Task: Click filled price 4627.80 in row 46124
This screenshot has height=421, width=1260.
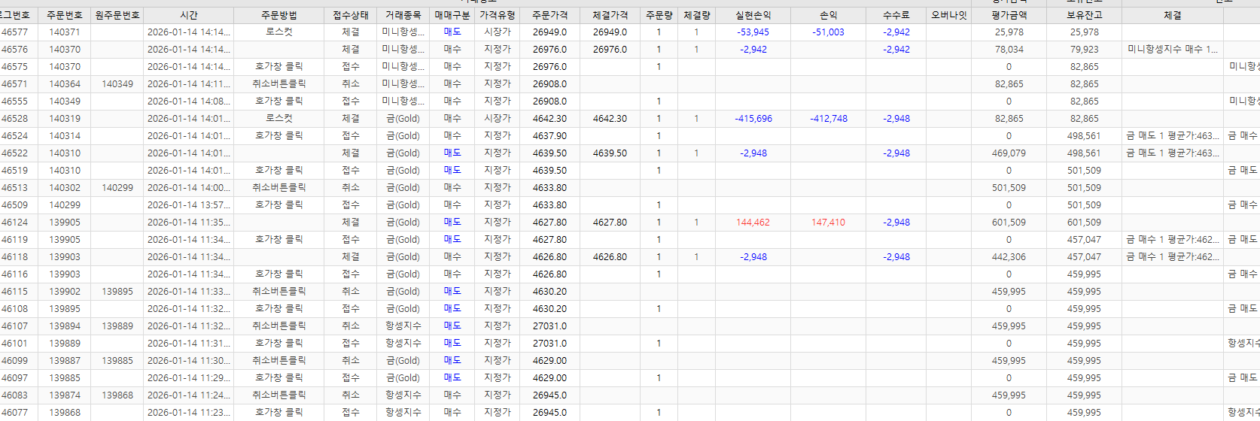Action: point(610,223)
